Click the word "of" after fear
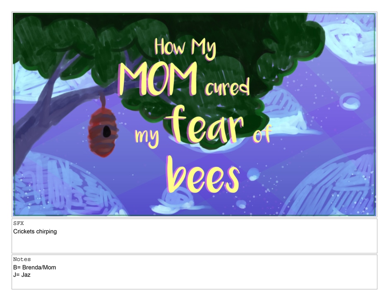This screenshot has height=301, width=389. point(262,135)
